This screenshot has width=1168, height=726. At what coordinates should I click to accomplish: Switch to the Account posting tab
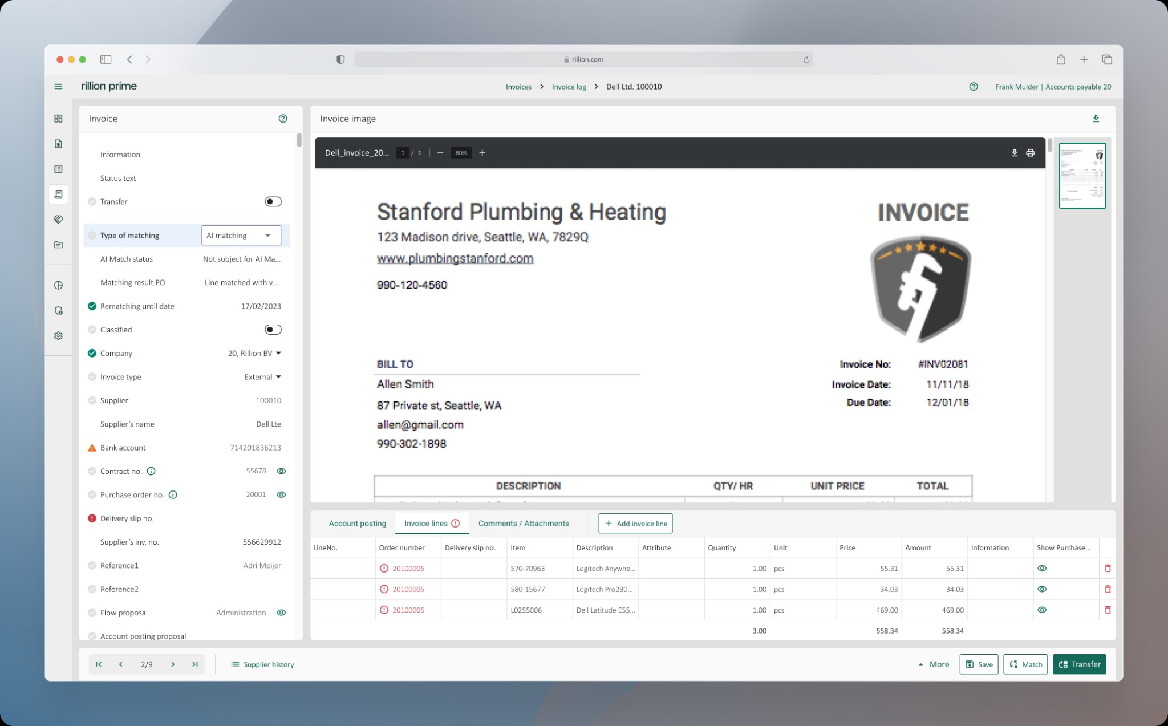pos(358,524)
